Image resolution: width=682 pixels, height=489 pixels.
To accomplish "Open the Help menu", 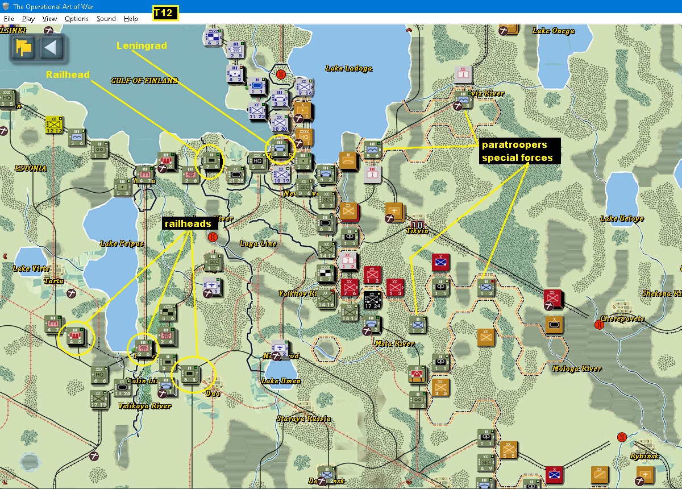I will [131, 19].
